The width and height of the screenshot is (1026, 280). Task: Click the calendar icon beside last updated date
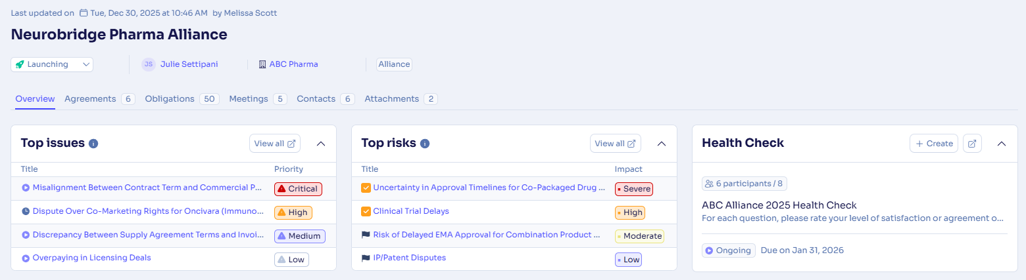pyautogui.click(x=83, y=12)
